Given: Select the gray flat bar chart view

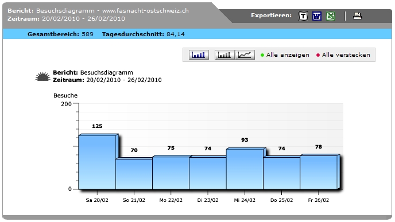Looking at the screenshot, I should [224, 55].
